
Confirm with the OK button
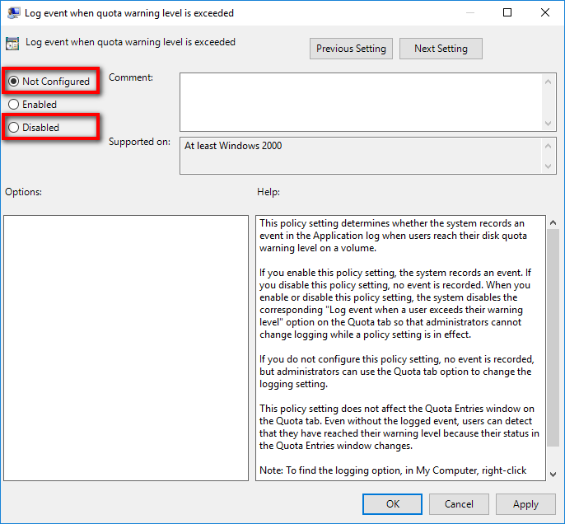point(392,504)
